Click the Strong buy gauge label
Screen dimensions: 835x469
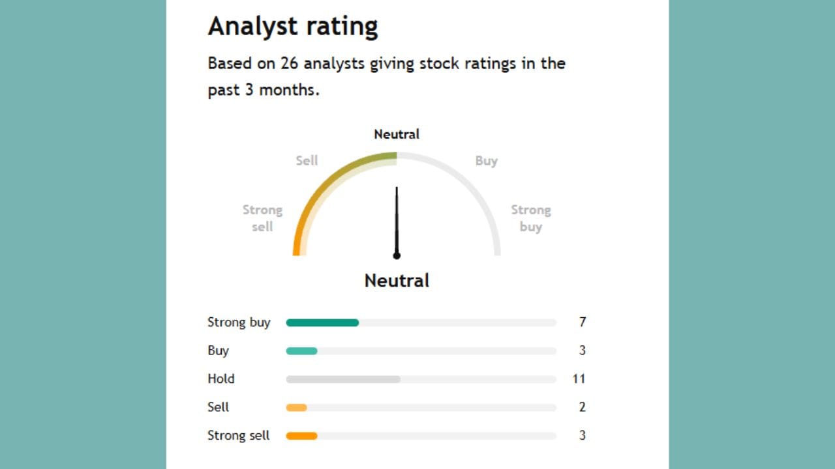pos(530,218)
